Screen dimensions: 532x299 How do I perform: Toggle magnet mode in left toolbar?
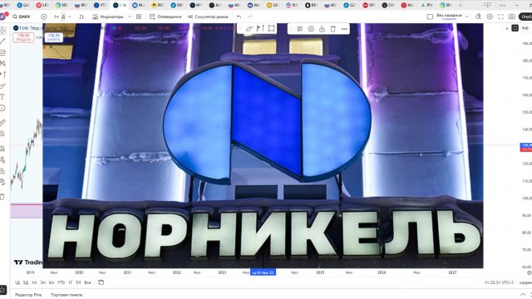pos(2,149)
